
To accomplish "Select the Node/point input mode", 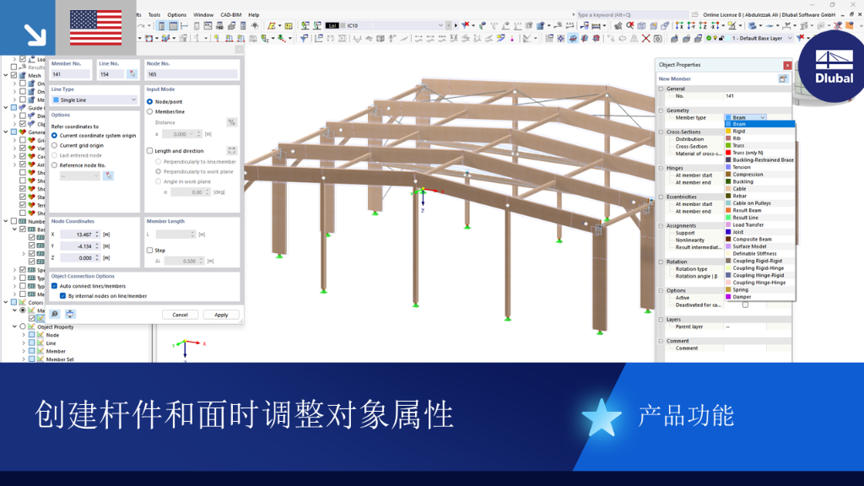I will click(150, 102).
